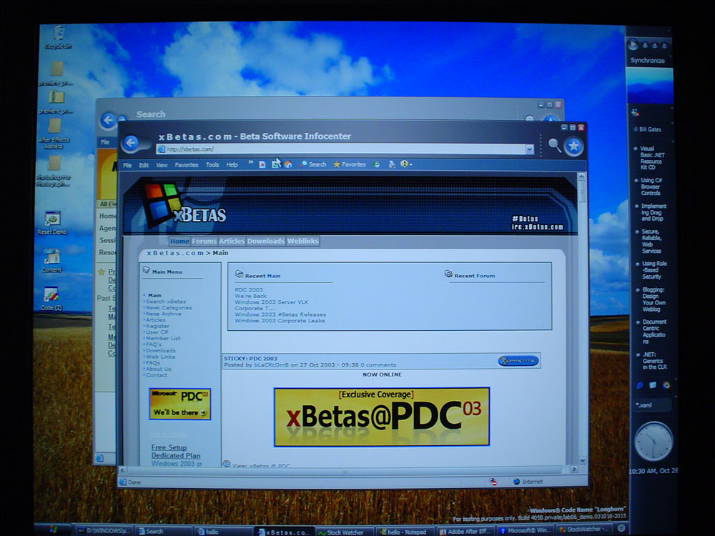Open Windows 2003 Corporate Leaks link

[x=280, y=320]
